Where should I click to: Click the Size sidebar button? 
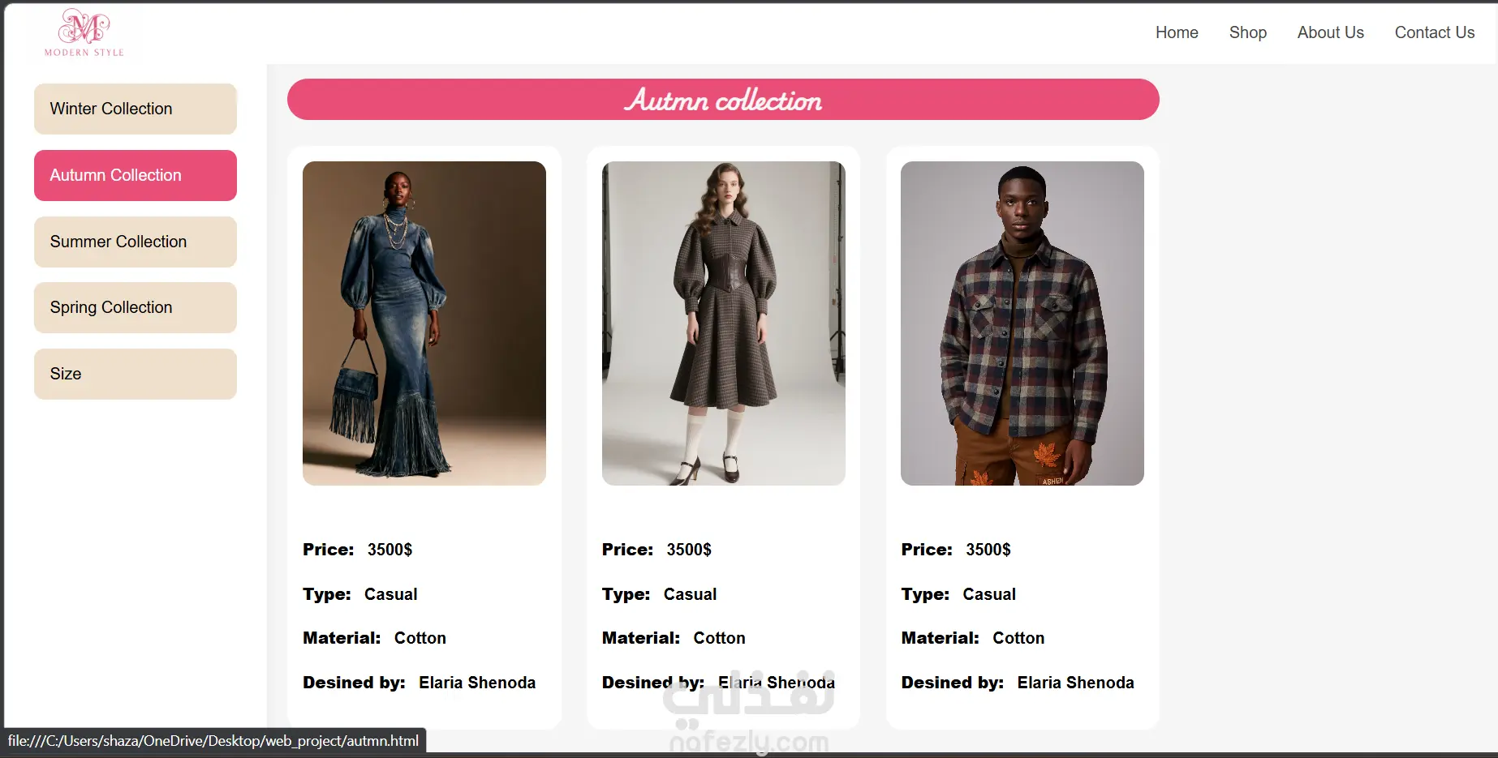tap(136, 374)
